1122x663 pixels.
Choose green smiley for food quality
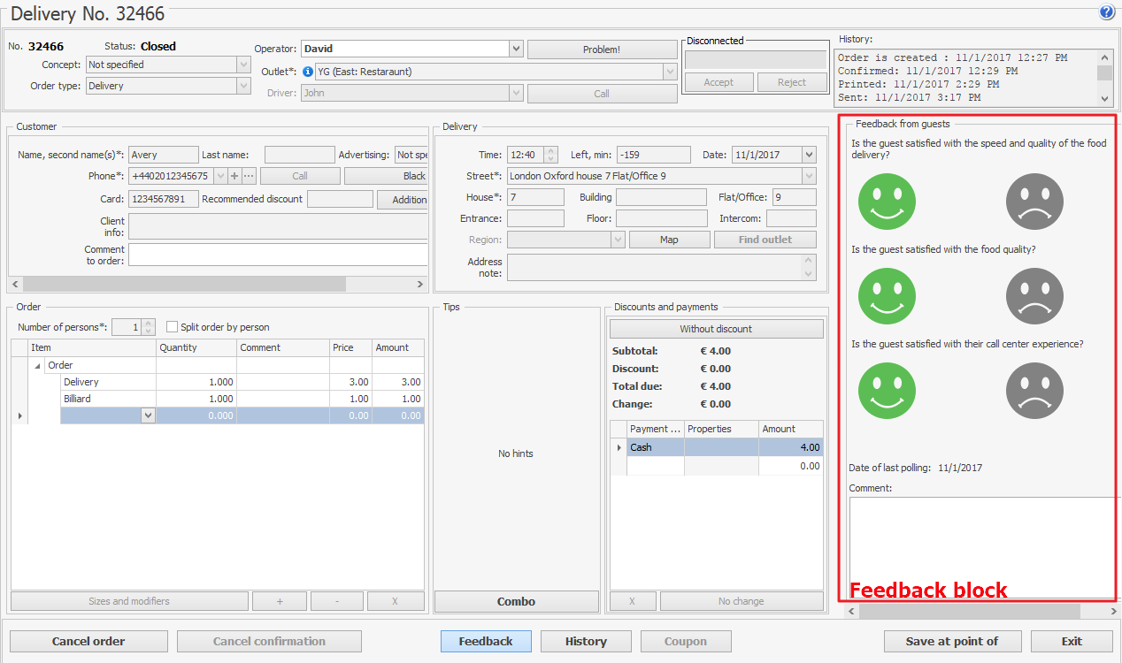pos(887,296)
